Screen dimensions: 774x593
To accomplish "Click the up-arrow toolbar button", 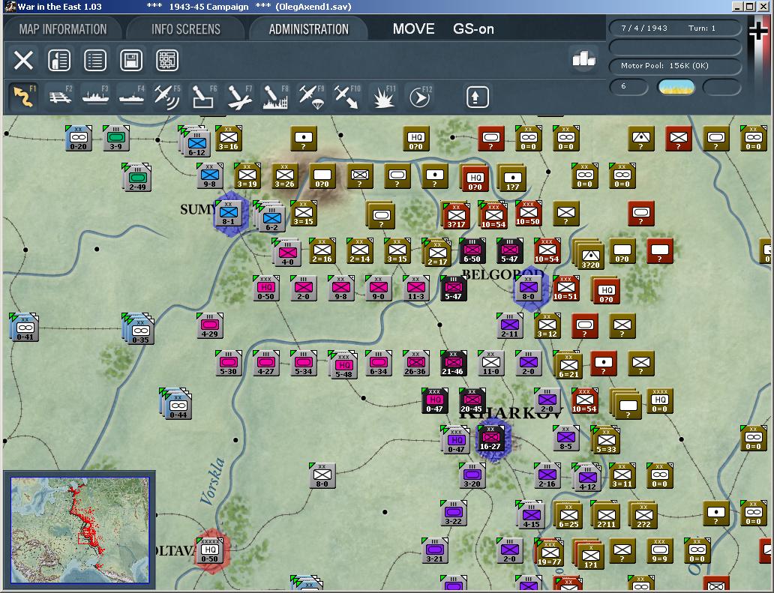I will (x=477, y=97).
